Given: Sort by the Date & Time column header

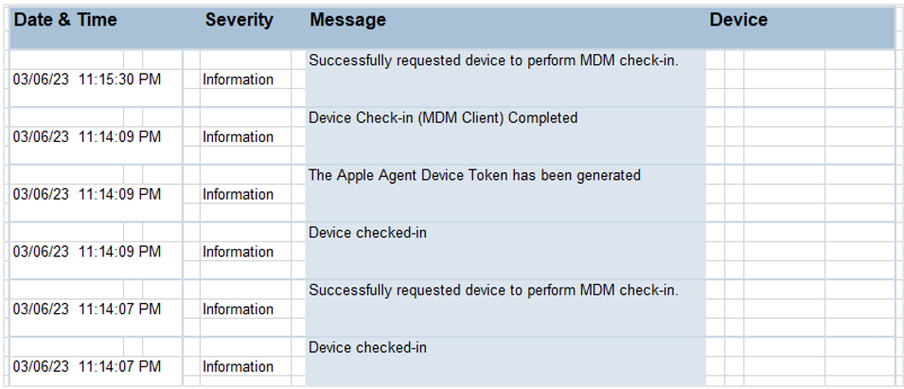Looking at the screenshot, I should (65, 20).
